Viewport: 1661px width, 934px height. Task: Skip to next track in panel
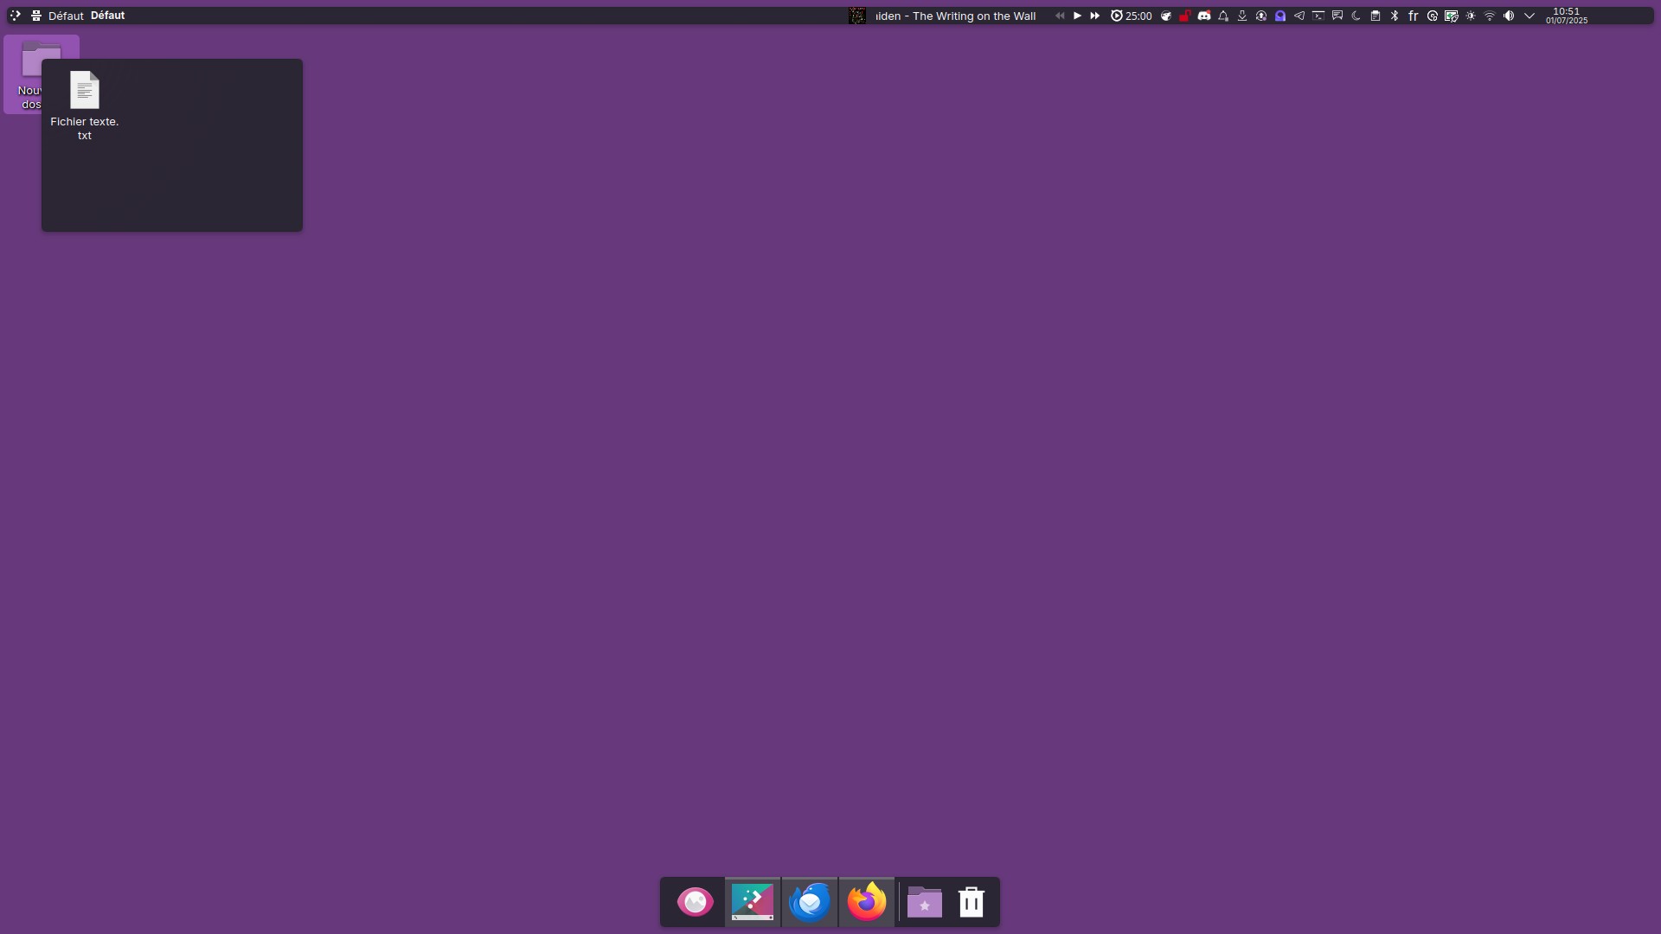point(1095,16)
